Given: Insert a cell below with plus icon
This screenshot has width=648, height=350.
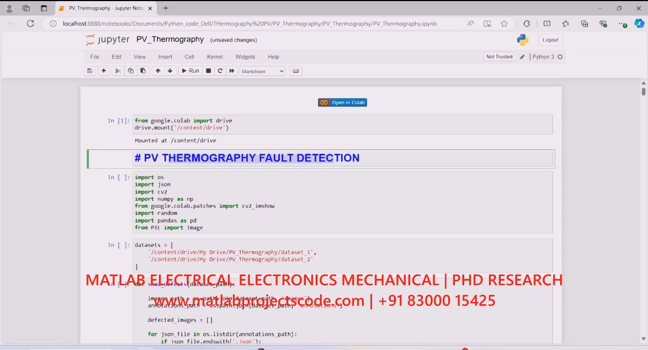Looking at the screenshot, I should tap(104, 71).
